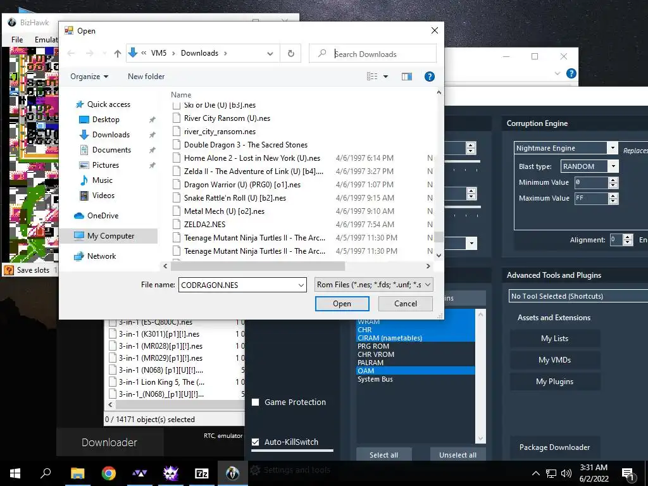Click the Forward arrow in Open dialog
The width and height of the screenshot is (648, 486).
coord(90,53)
